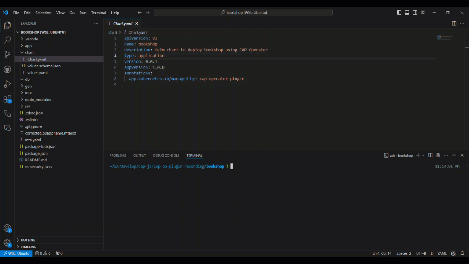Kill the terminal with trash icon

coord(438,155)
